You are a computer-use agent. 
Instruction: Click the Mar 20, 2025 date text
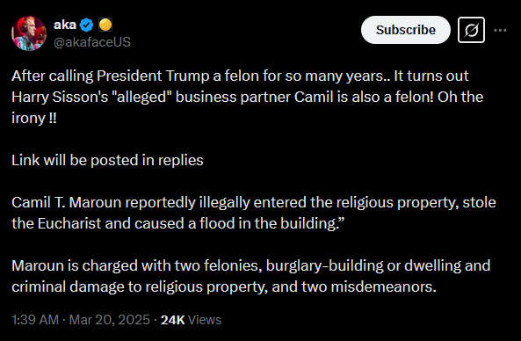pos(109,320)
